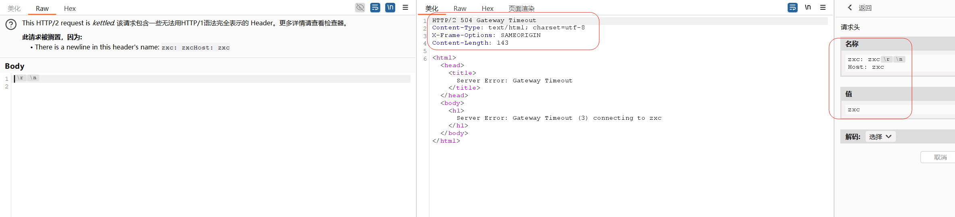Open the 页面渲染 render tab
Screen dimensions: 955x217
pos(522,8)
